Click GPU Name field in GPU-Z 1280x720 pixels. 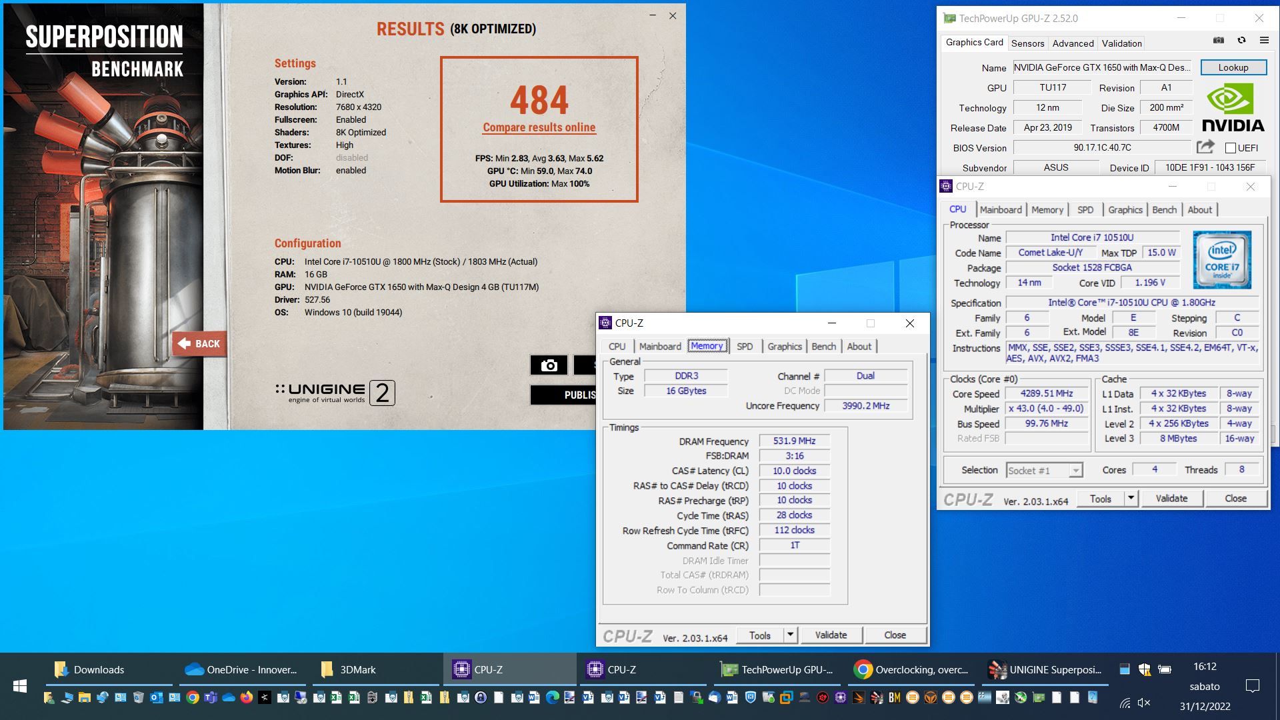pyautogui.click(x=1101, y=67)
